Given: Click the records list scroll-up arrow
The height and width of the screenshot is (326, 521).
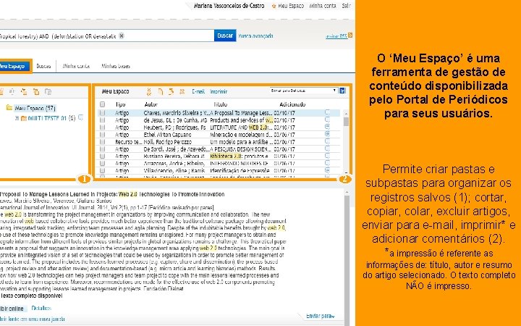Looking at the screenshot, I should pyautogui.click(x=346, y=114).
